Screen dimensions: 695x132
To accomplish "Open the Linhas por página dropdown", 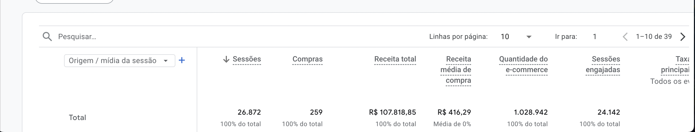I will point(516,36).
